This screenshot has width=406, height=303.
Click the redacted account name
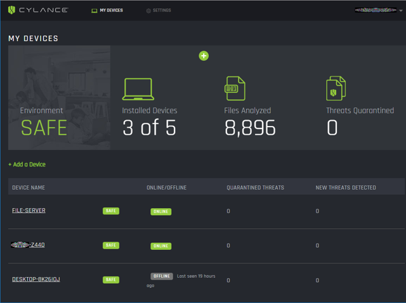(376, 10)
